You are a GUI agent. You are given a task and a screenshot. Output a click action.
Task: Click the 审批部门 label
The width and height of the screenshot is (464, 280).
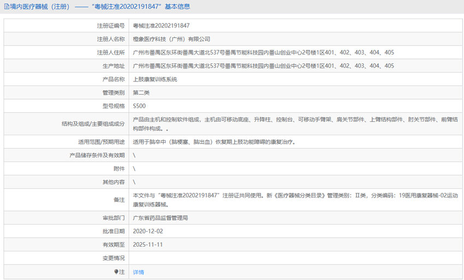[x=114, y=218]
